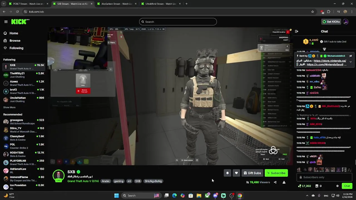Click the Arabic tag

coord(106,181)
